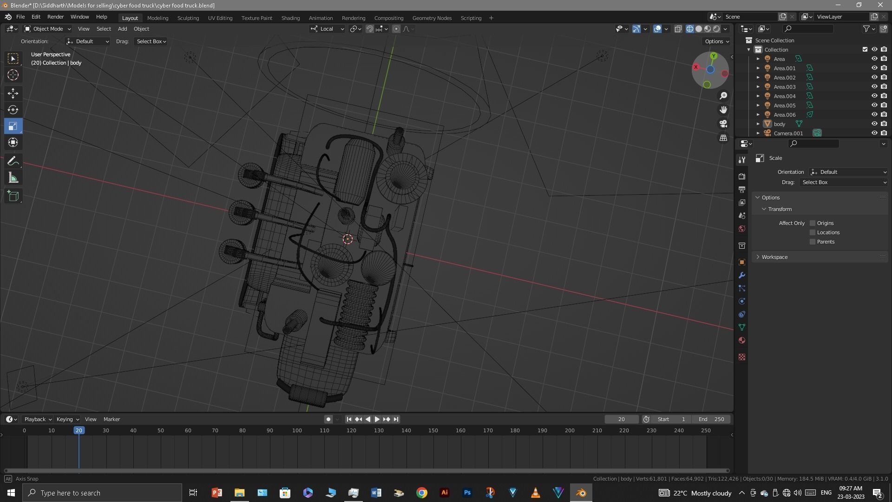Toggle proportional editing

[396, 29]
